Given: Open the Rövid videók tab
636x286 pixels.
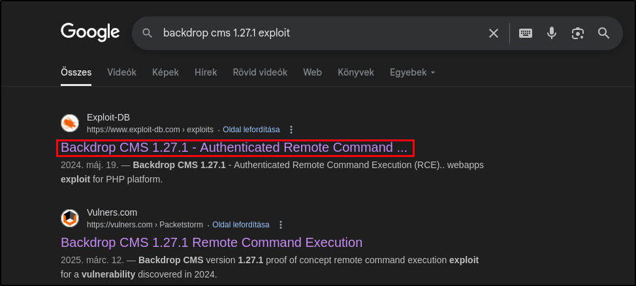Looking at the screenshot, I should [x=260, y=72].
